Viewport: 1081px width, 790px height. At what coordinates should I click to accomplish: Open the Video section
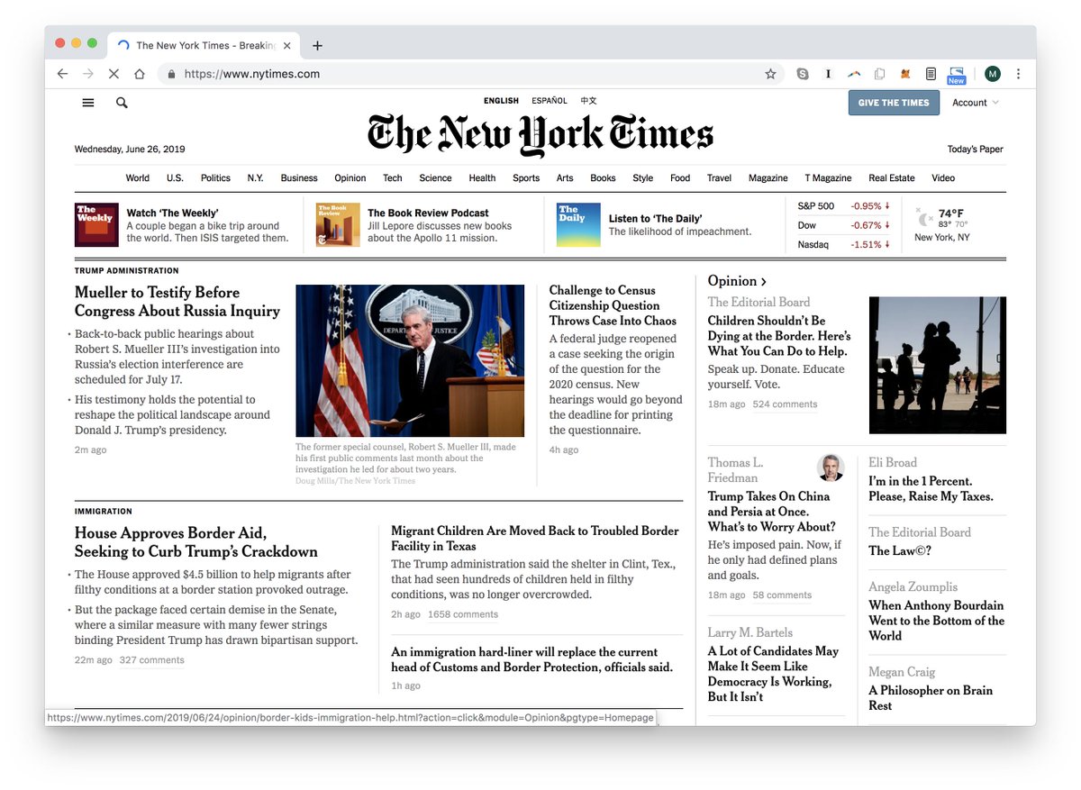click(943, 178)
